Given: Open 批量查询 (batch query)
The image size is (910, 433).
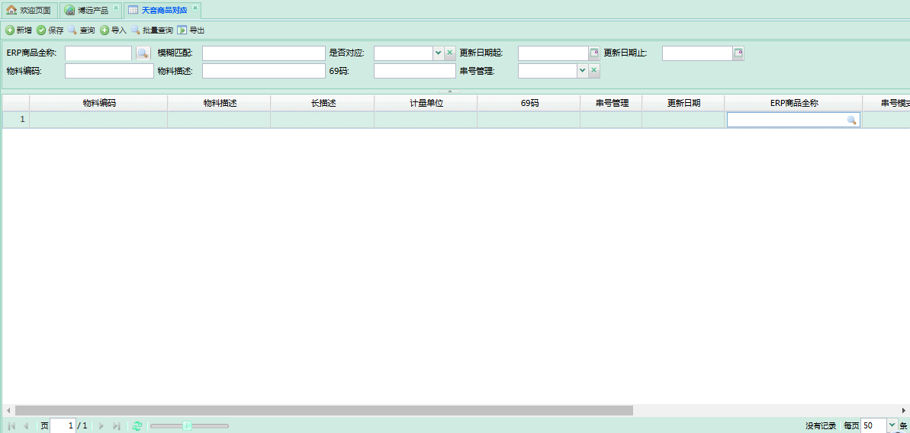Looking at the screenshot, I should pos(152,30).
